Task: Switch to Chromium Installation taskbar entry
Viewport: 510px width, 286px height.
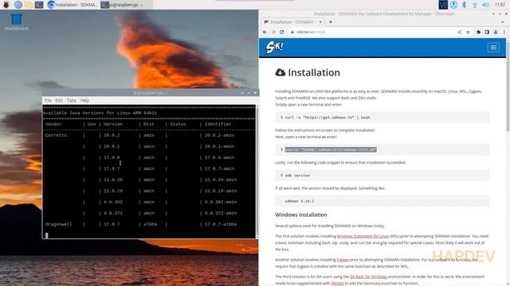Action: [73, 5]
